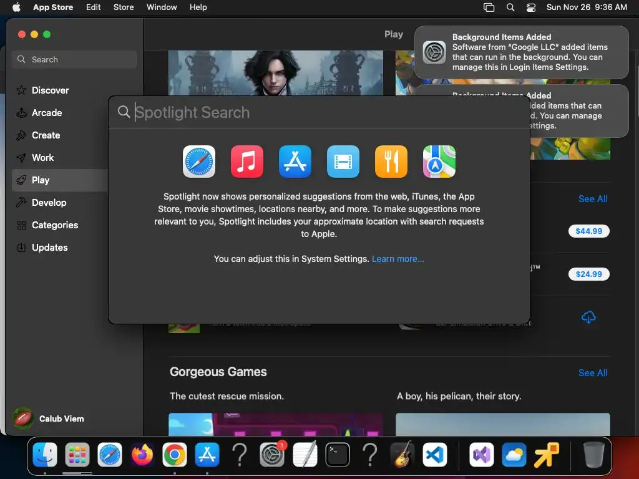Launch Terminal from the Dock

tap(338, 455)
